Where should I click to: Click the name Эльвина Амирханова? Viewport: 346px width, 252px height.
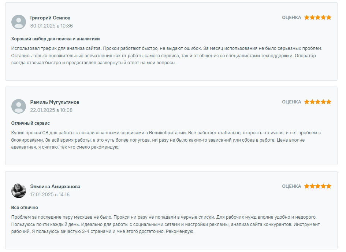[x=55, y=187]
